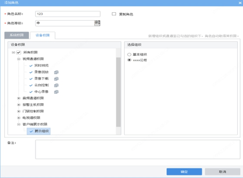The height and width of the screenshot is (178, 243).
Task: Click the selector icon at end of 角色等级 field
Action: 97,23
